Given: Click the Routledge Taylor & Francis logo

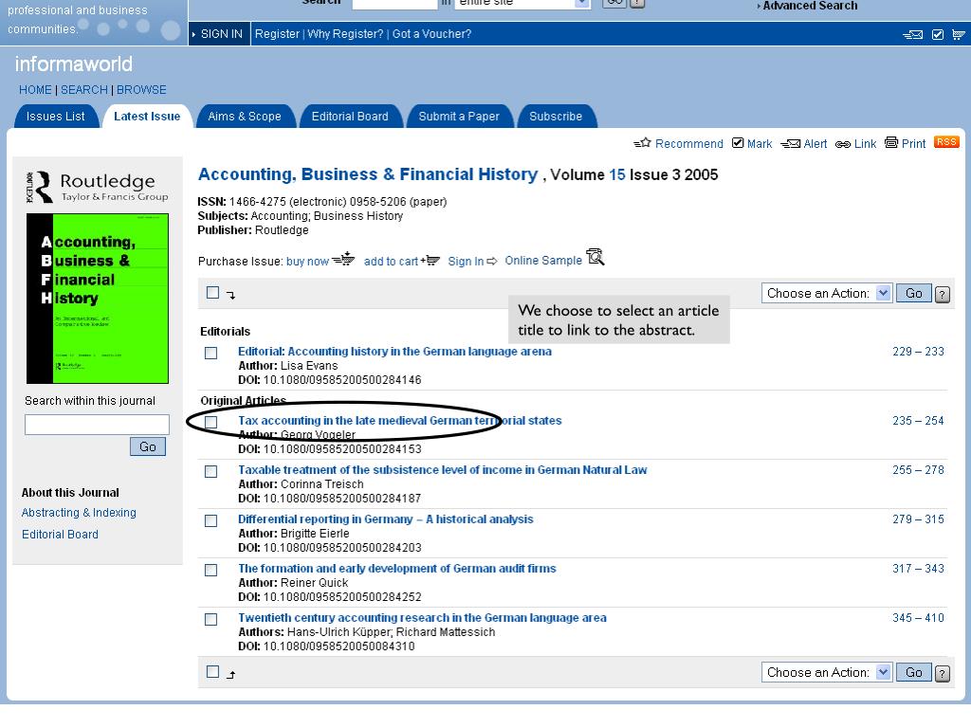Looking at the screenshot, I should pos(98,187).
